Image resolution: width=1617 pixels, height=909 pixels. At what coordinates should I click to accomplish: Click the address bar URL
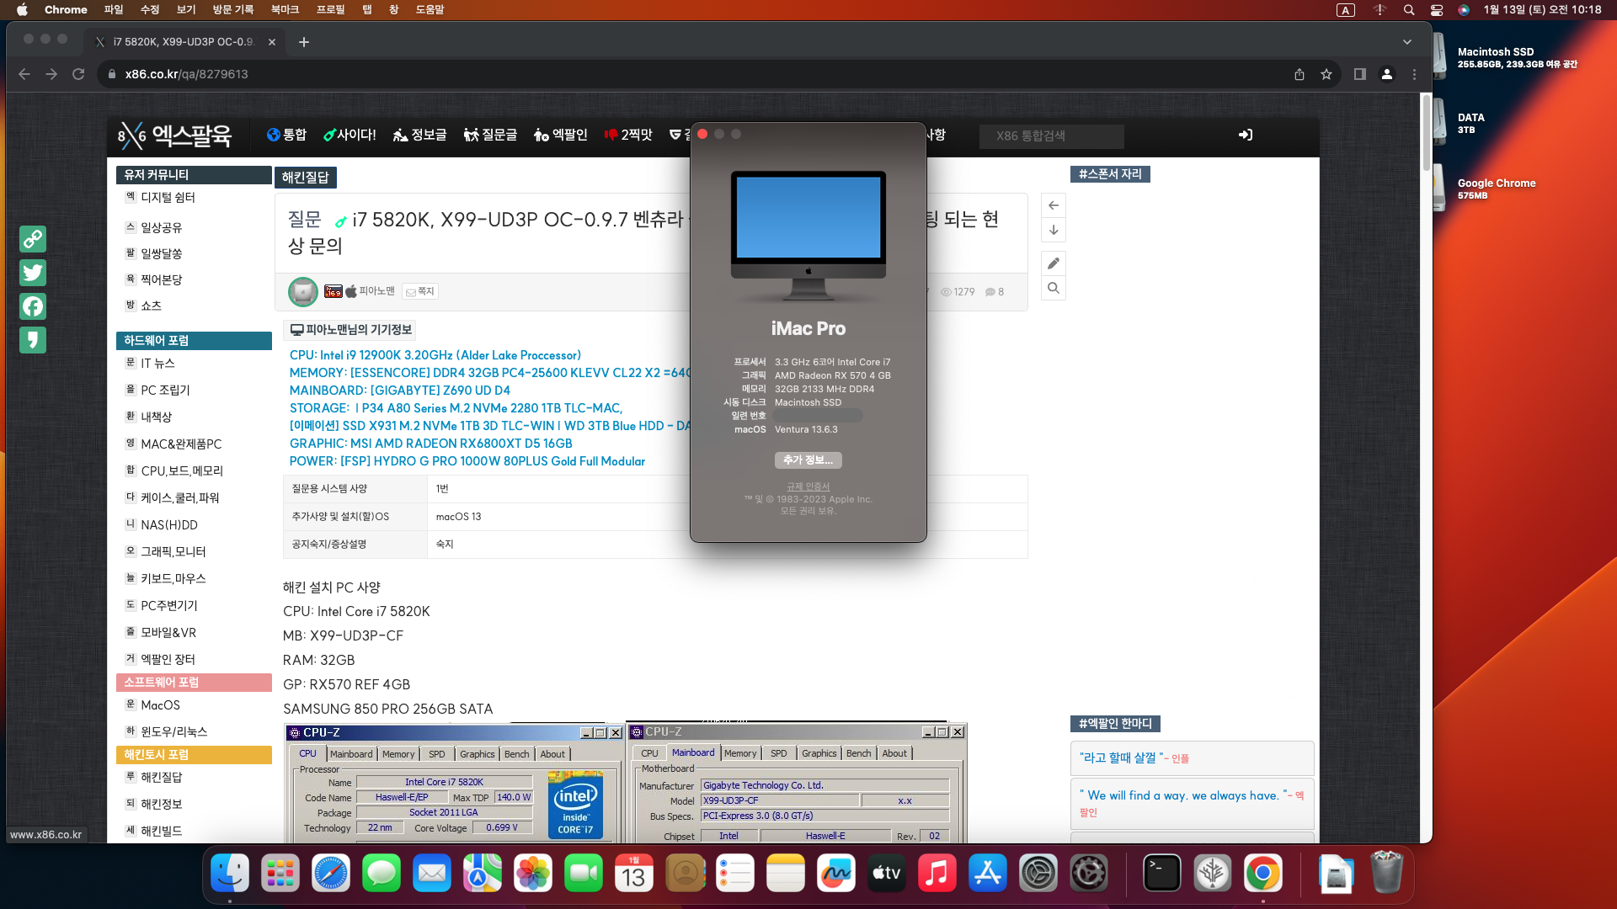[186, 74]
